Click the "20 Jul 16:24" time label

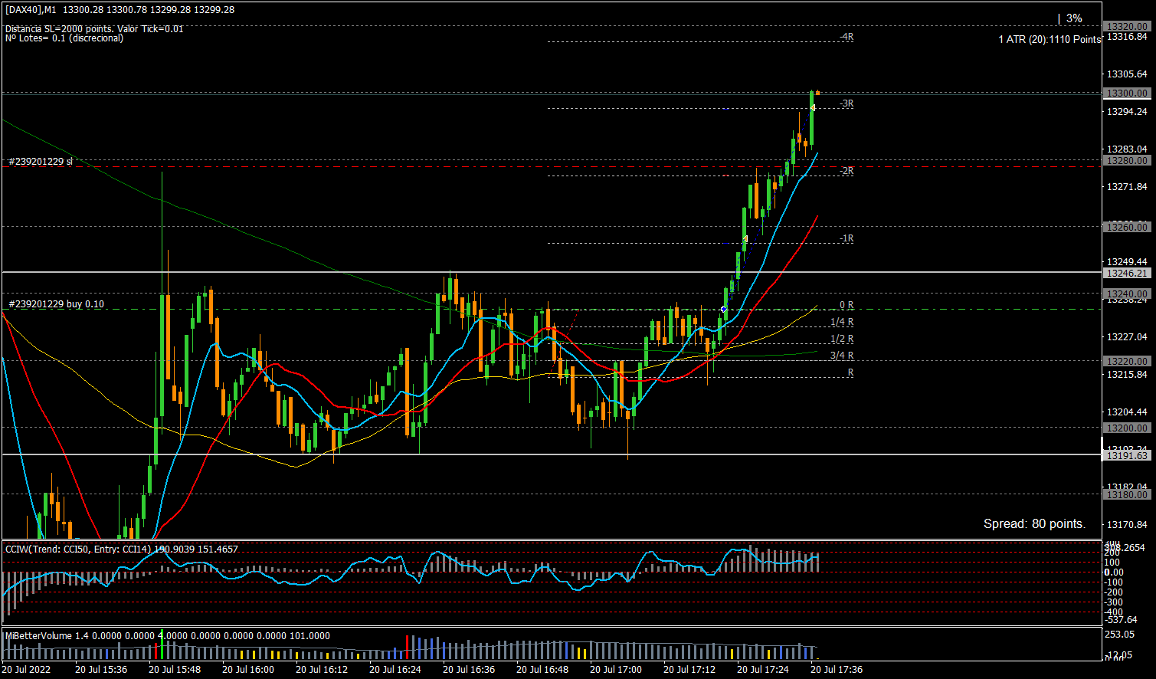tap(395, 670)
